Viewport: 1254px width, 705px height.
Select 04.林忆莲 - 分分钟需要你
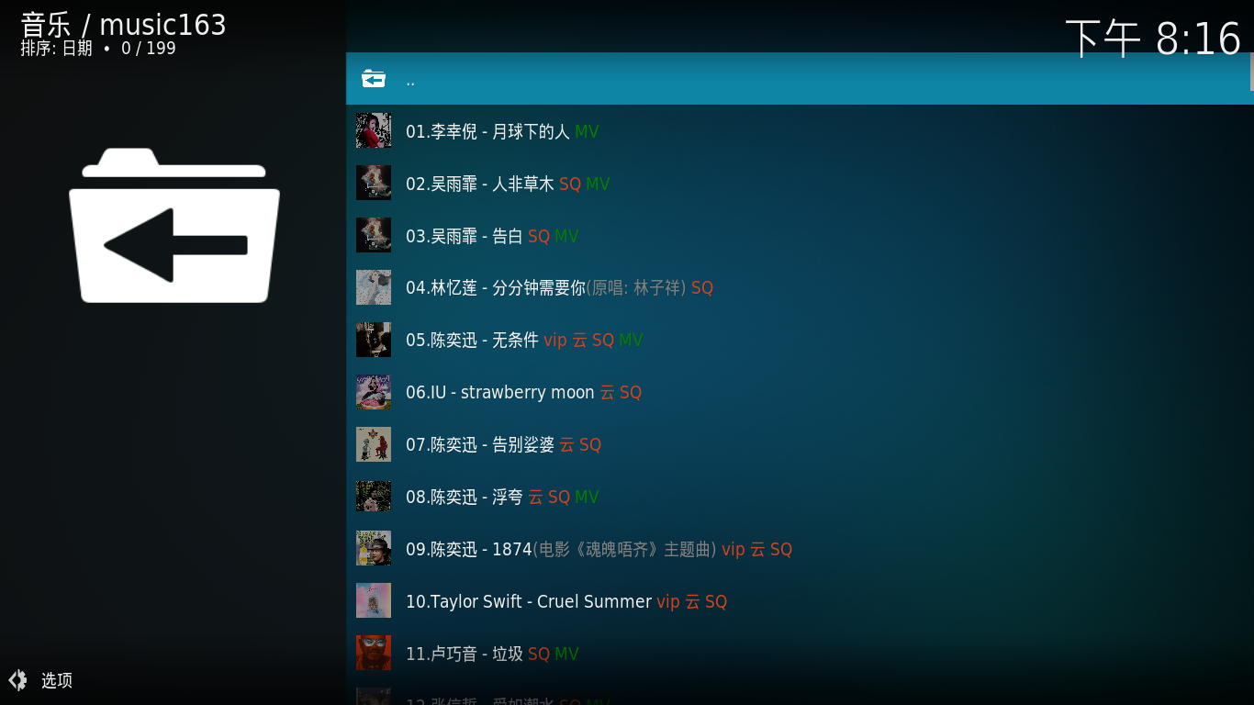click(798, 288)
